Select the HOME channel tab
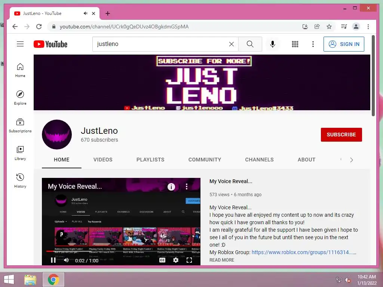The height and width of the screenshot is (287, 383). (x=62, y=160)
